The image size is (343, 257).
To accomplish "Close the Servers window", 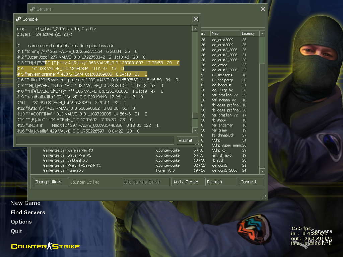I will pyautogui.click(x=263, y=9).
